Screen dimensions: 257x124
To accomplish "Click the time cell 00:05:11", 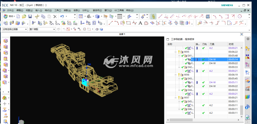I will [x=233, y=82].
